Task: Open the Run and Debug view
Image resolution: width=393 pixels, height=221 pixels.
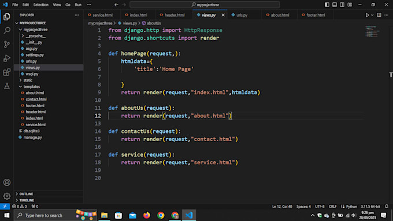Action: (7, 58)
